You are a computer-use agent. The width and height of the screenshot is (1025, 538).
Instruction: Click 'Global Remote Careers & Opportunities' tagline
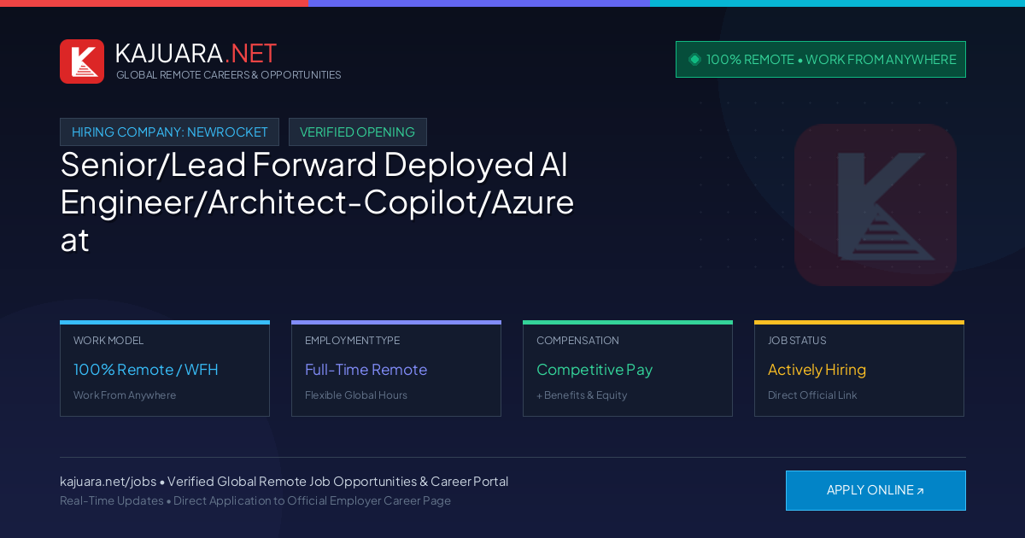coord(229,75)
